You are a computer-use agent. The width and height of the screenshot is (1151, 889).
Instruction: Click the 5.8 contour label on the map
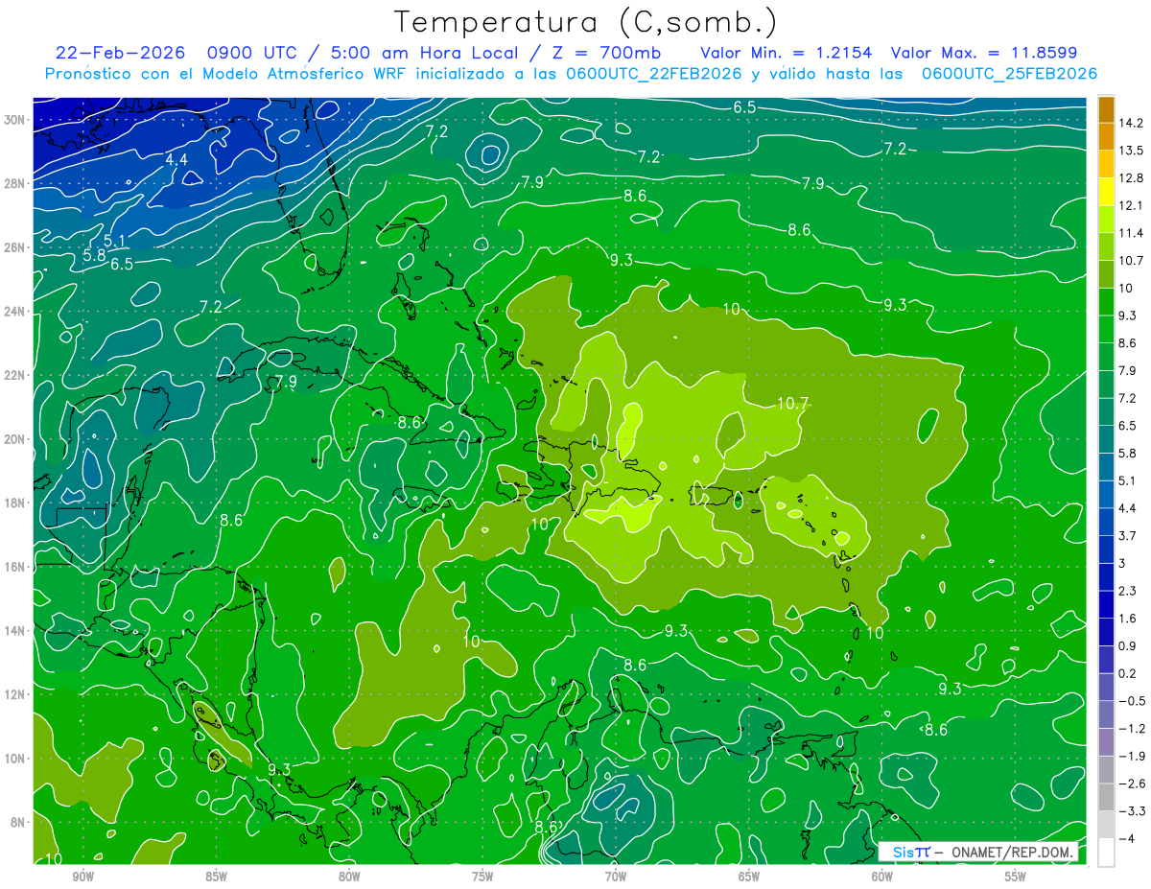[x=95, y=255]
